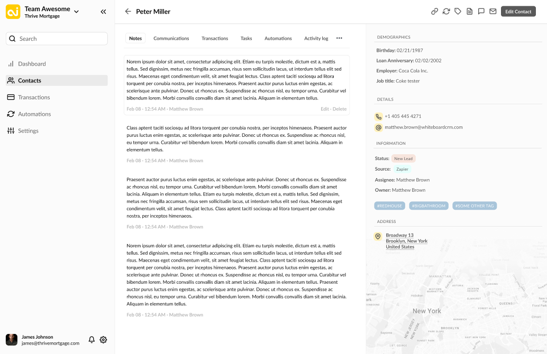Viewport: 547px width, 354px height.
Task: Click the tag icon in contact header
Action: point(458,11)
